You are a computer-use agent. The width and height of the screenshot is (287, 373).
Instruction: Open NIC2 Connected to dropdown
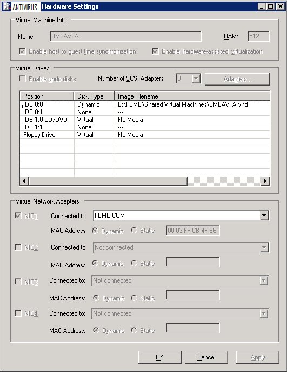[x=264, y=247]
